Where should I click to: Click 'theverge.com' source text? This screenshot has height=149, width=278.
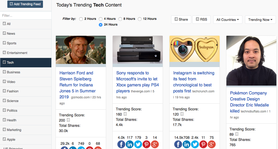[140, 91]
